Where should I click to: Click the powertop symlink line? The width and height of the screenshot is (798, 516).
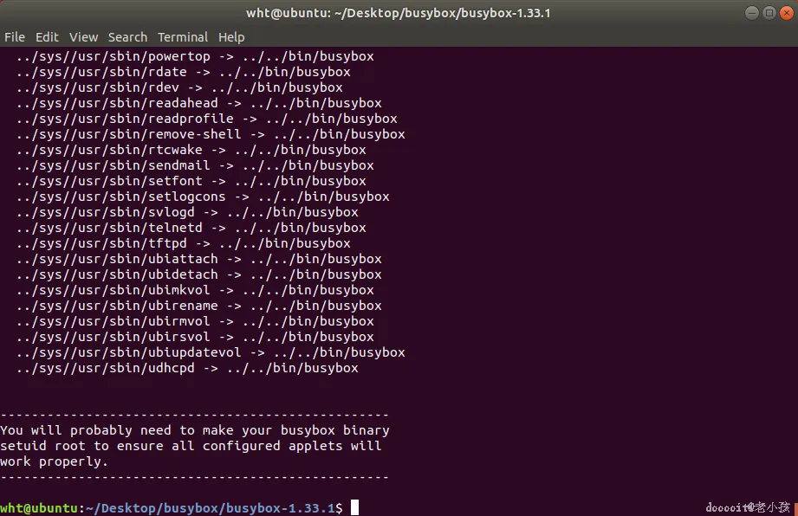click(195, 56)
